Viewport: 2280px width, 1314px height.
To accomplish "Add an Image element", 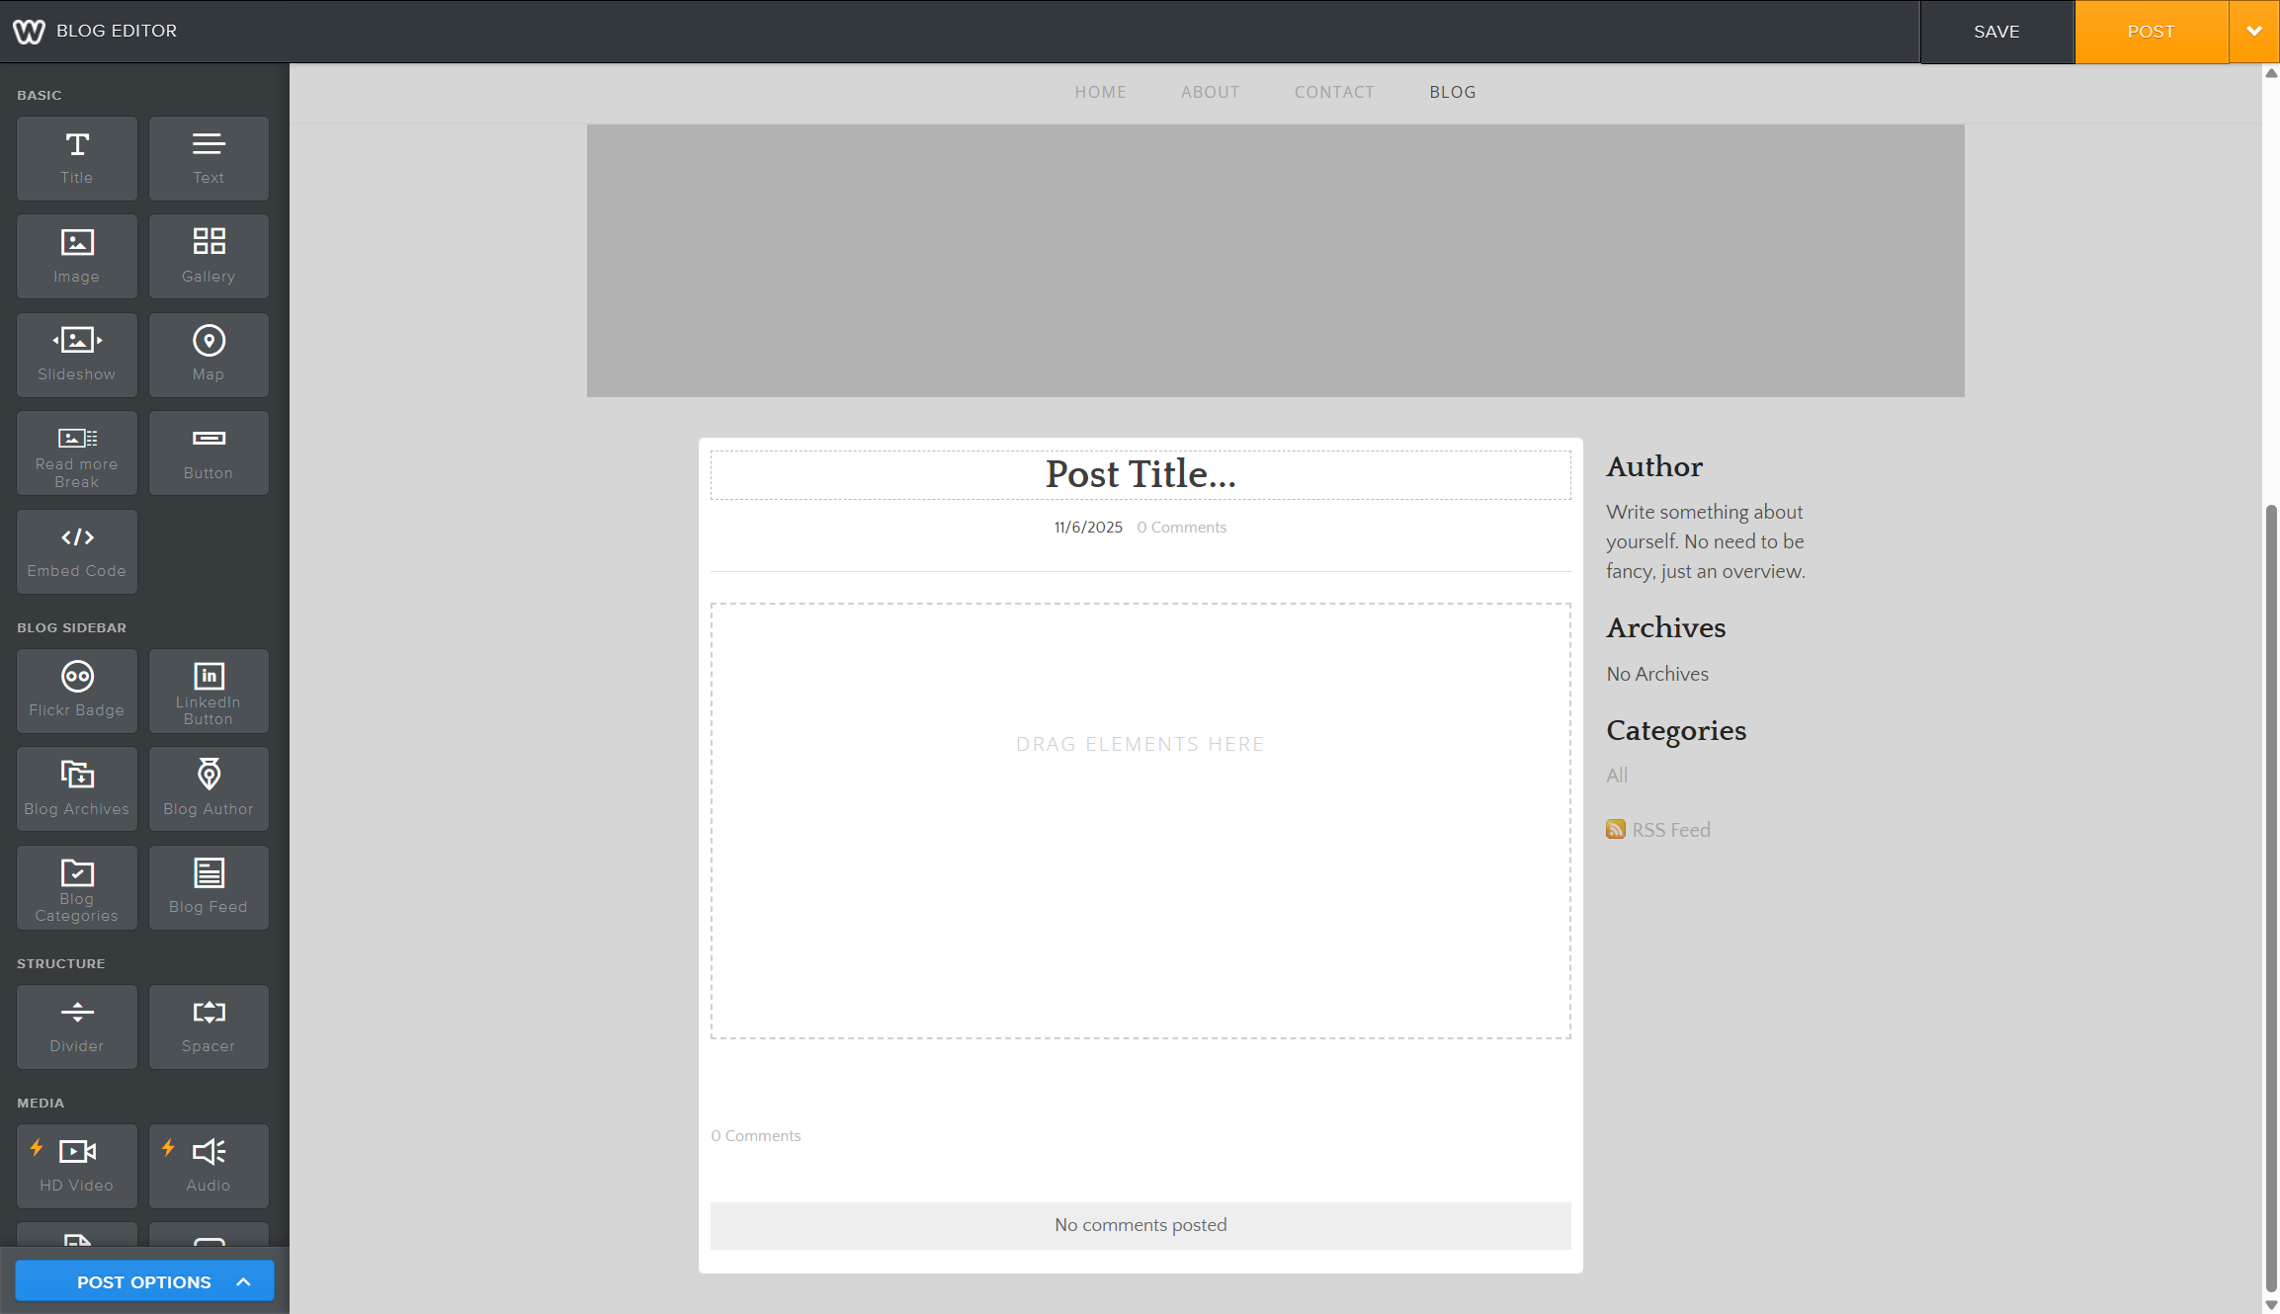I will pyautogui.click(x=76, y=256).
